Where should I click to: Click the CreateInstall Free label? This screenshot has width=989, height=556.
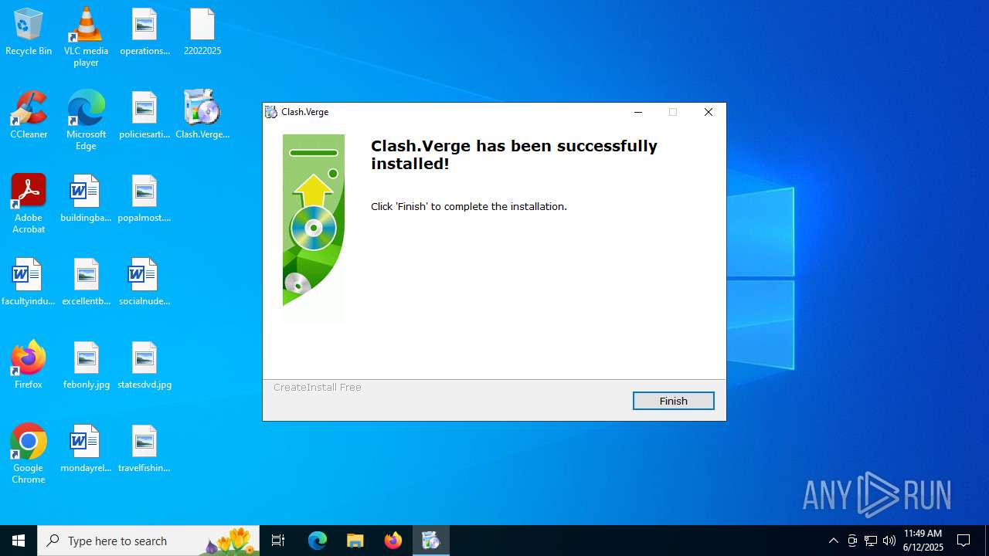(318, 387)
